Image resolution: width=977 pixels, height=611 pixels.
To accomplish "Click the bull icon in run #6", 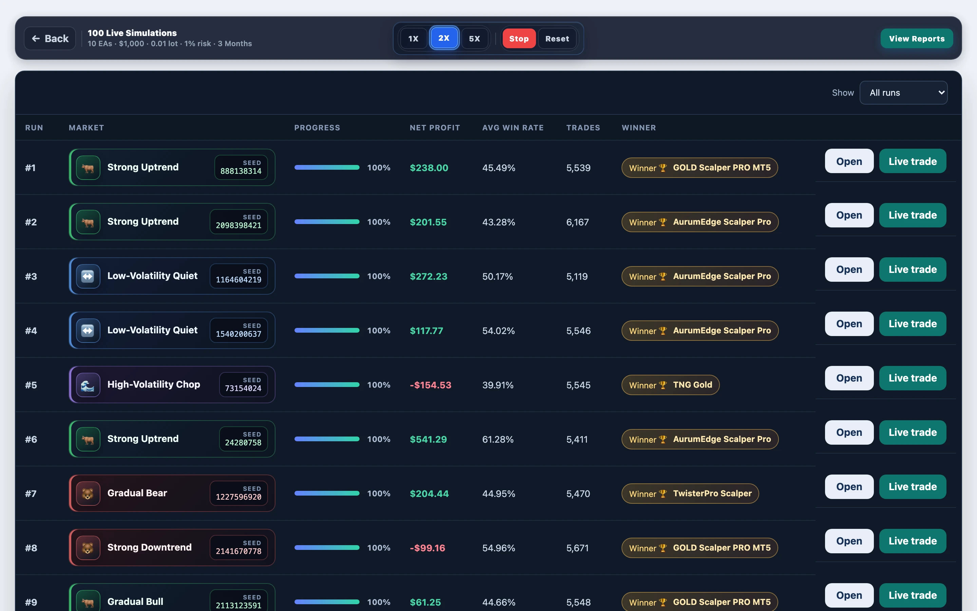I will coord(88,439).
